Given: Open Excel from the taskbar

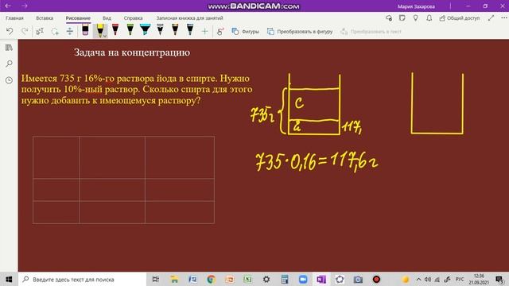Looking at the screenshot, I should tap(247, 279).
